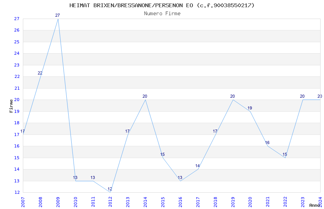Screen dimensions: 324x209
Task: Click the x-axis year 2010
Action: (x=75, y=202)
